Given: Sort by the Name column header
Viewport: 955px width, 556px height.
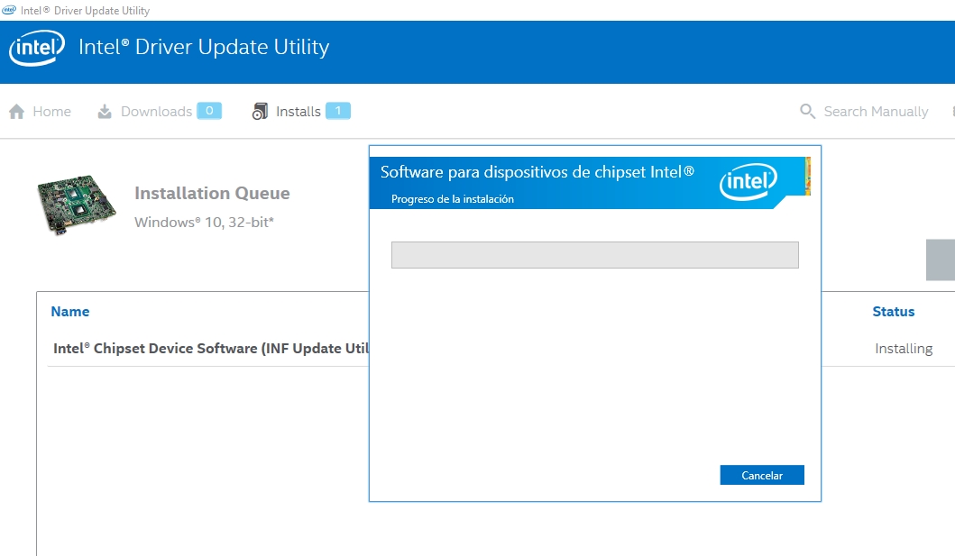Looking at the screenshot, I should (x=70, y=312).
